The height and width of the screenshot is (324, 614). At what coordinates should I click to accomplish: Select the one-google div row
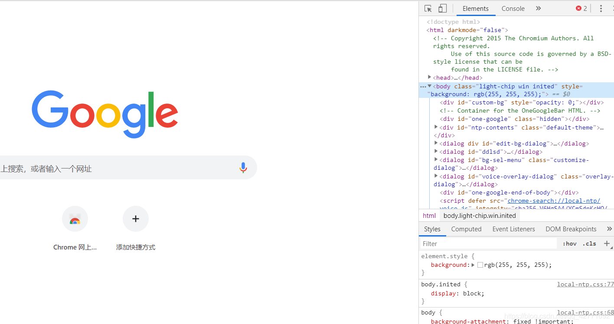coord(515,119)
